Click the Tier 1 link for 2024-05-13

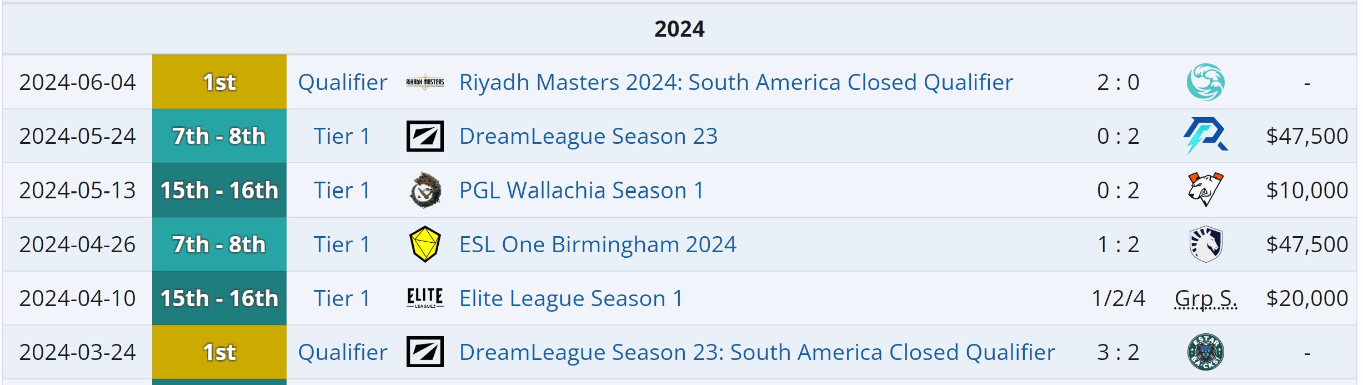click(x=342, y=190)
